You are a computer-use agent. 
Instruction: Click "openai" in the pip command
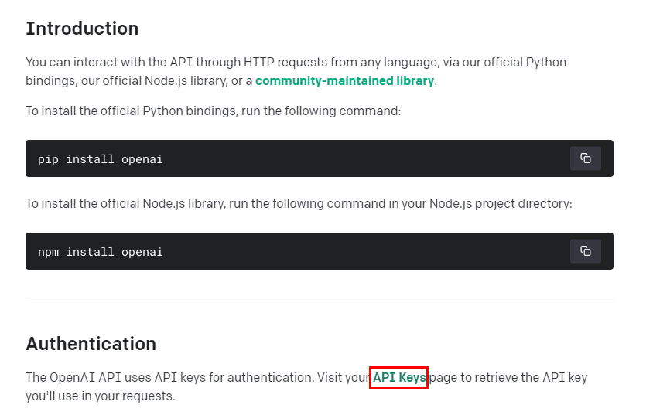(x=142, y=159)
